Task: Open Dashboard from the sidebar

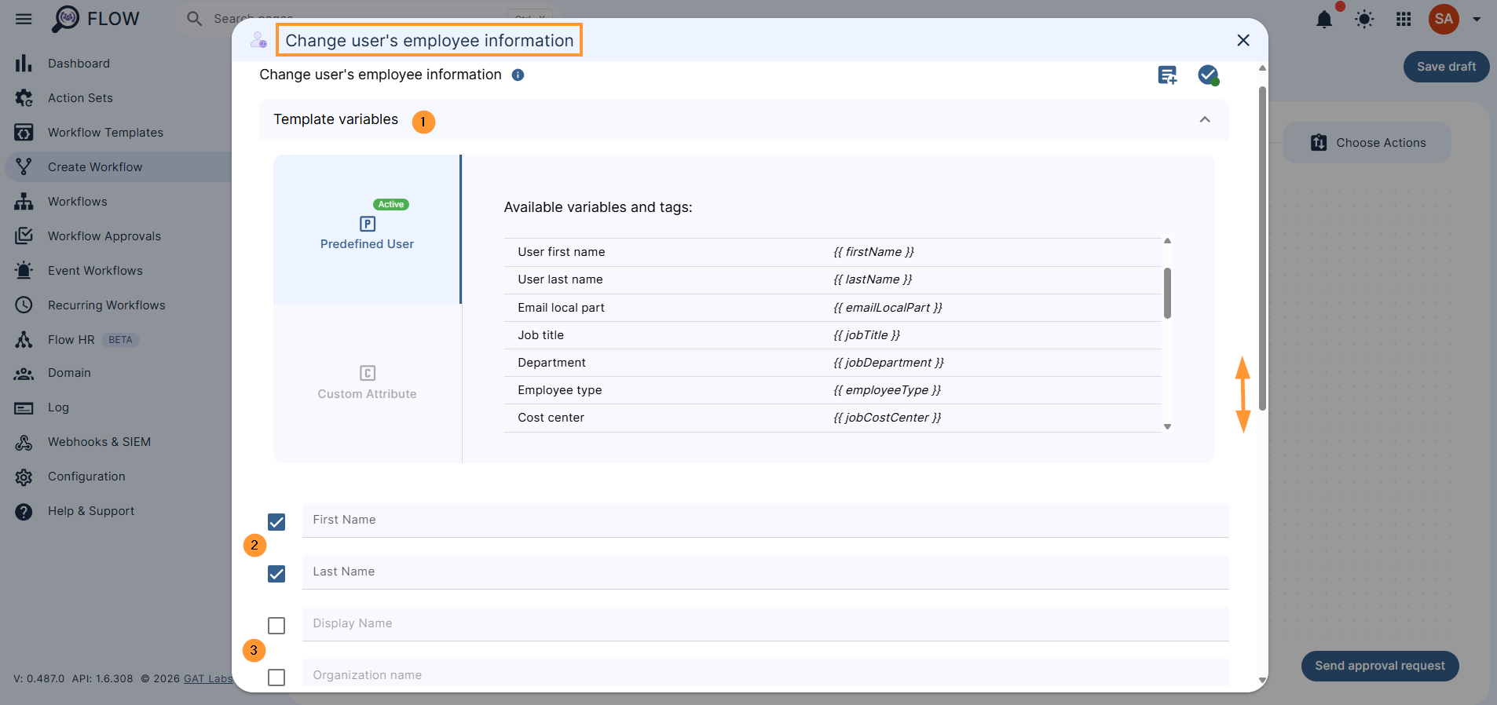Action: [79, 63]
